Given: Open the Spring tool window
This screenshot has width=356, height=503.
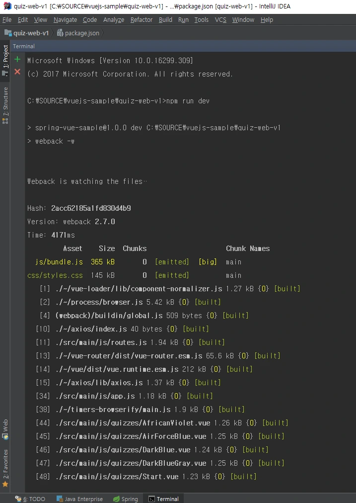Looking at the screenshot, I should [x=126, y=499].
